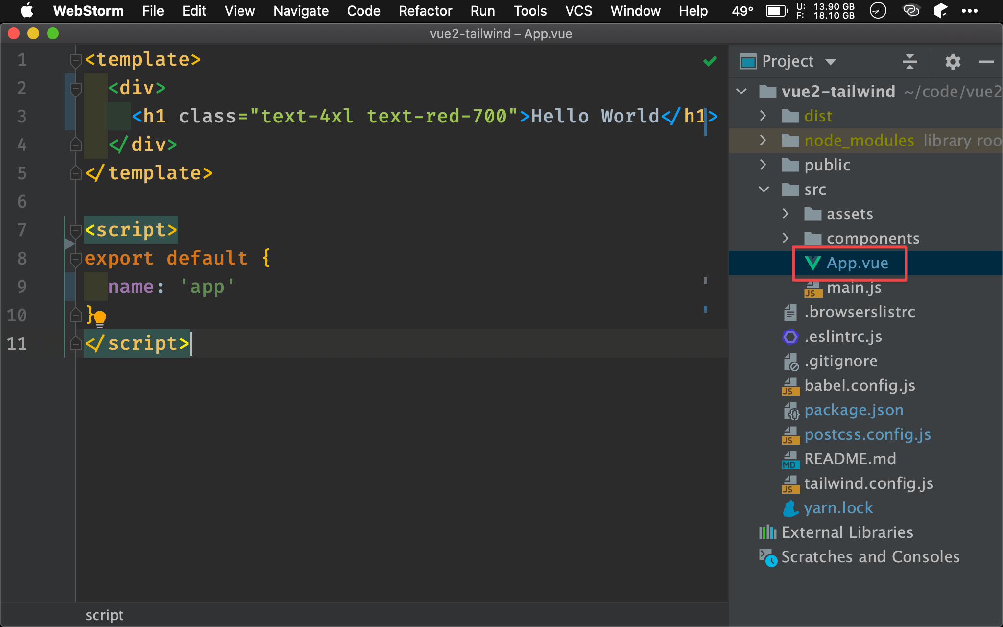1003x627 pixels.
Task: Select postcss.config.js file
Action: (x=867, y=434)
